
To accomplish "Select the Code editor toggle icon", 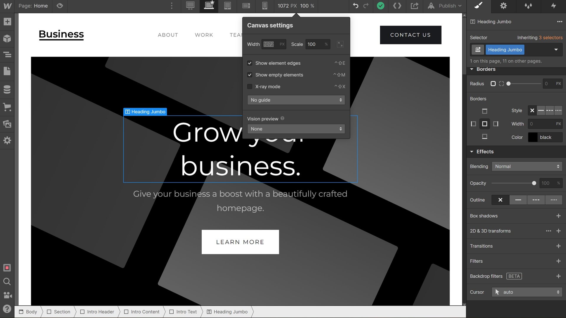I will 397,6.
